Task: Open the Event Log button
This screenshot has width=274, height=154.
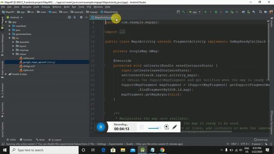Action: click(261, 140)
